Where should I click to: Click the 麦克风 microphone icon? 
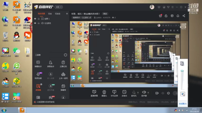point(134,92)
